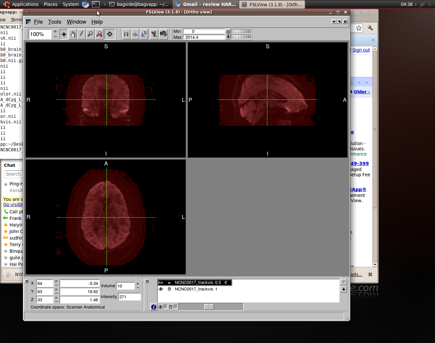Open the File menu
The width and height of the screenshot is (435, 343).
click(x=38, y=22)
